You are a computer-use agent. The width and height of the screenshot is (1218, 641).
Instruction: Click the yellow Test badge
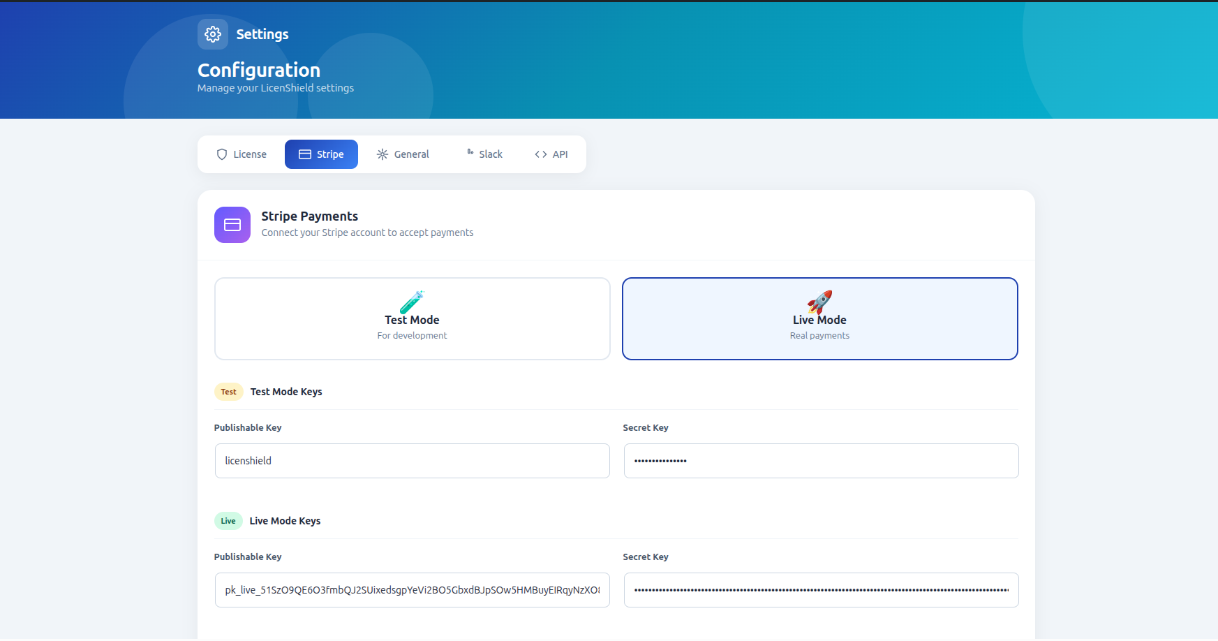click(228, 392)
